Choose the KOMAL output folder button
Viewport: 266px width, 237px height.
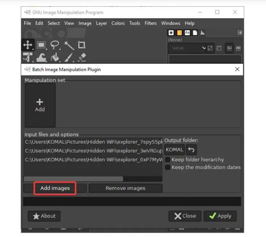pos(174,150)
